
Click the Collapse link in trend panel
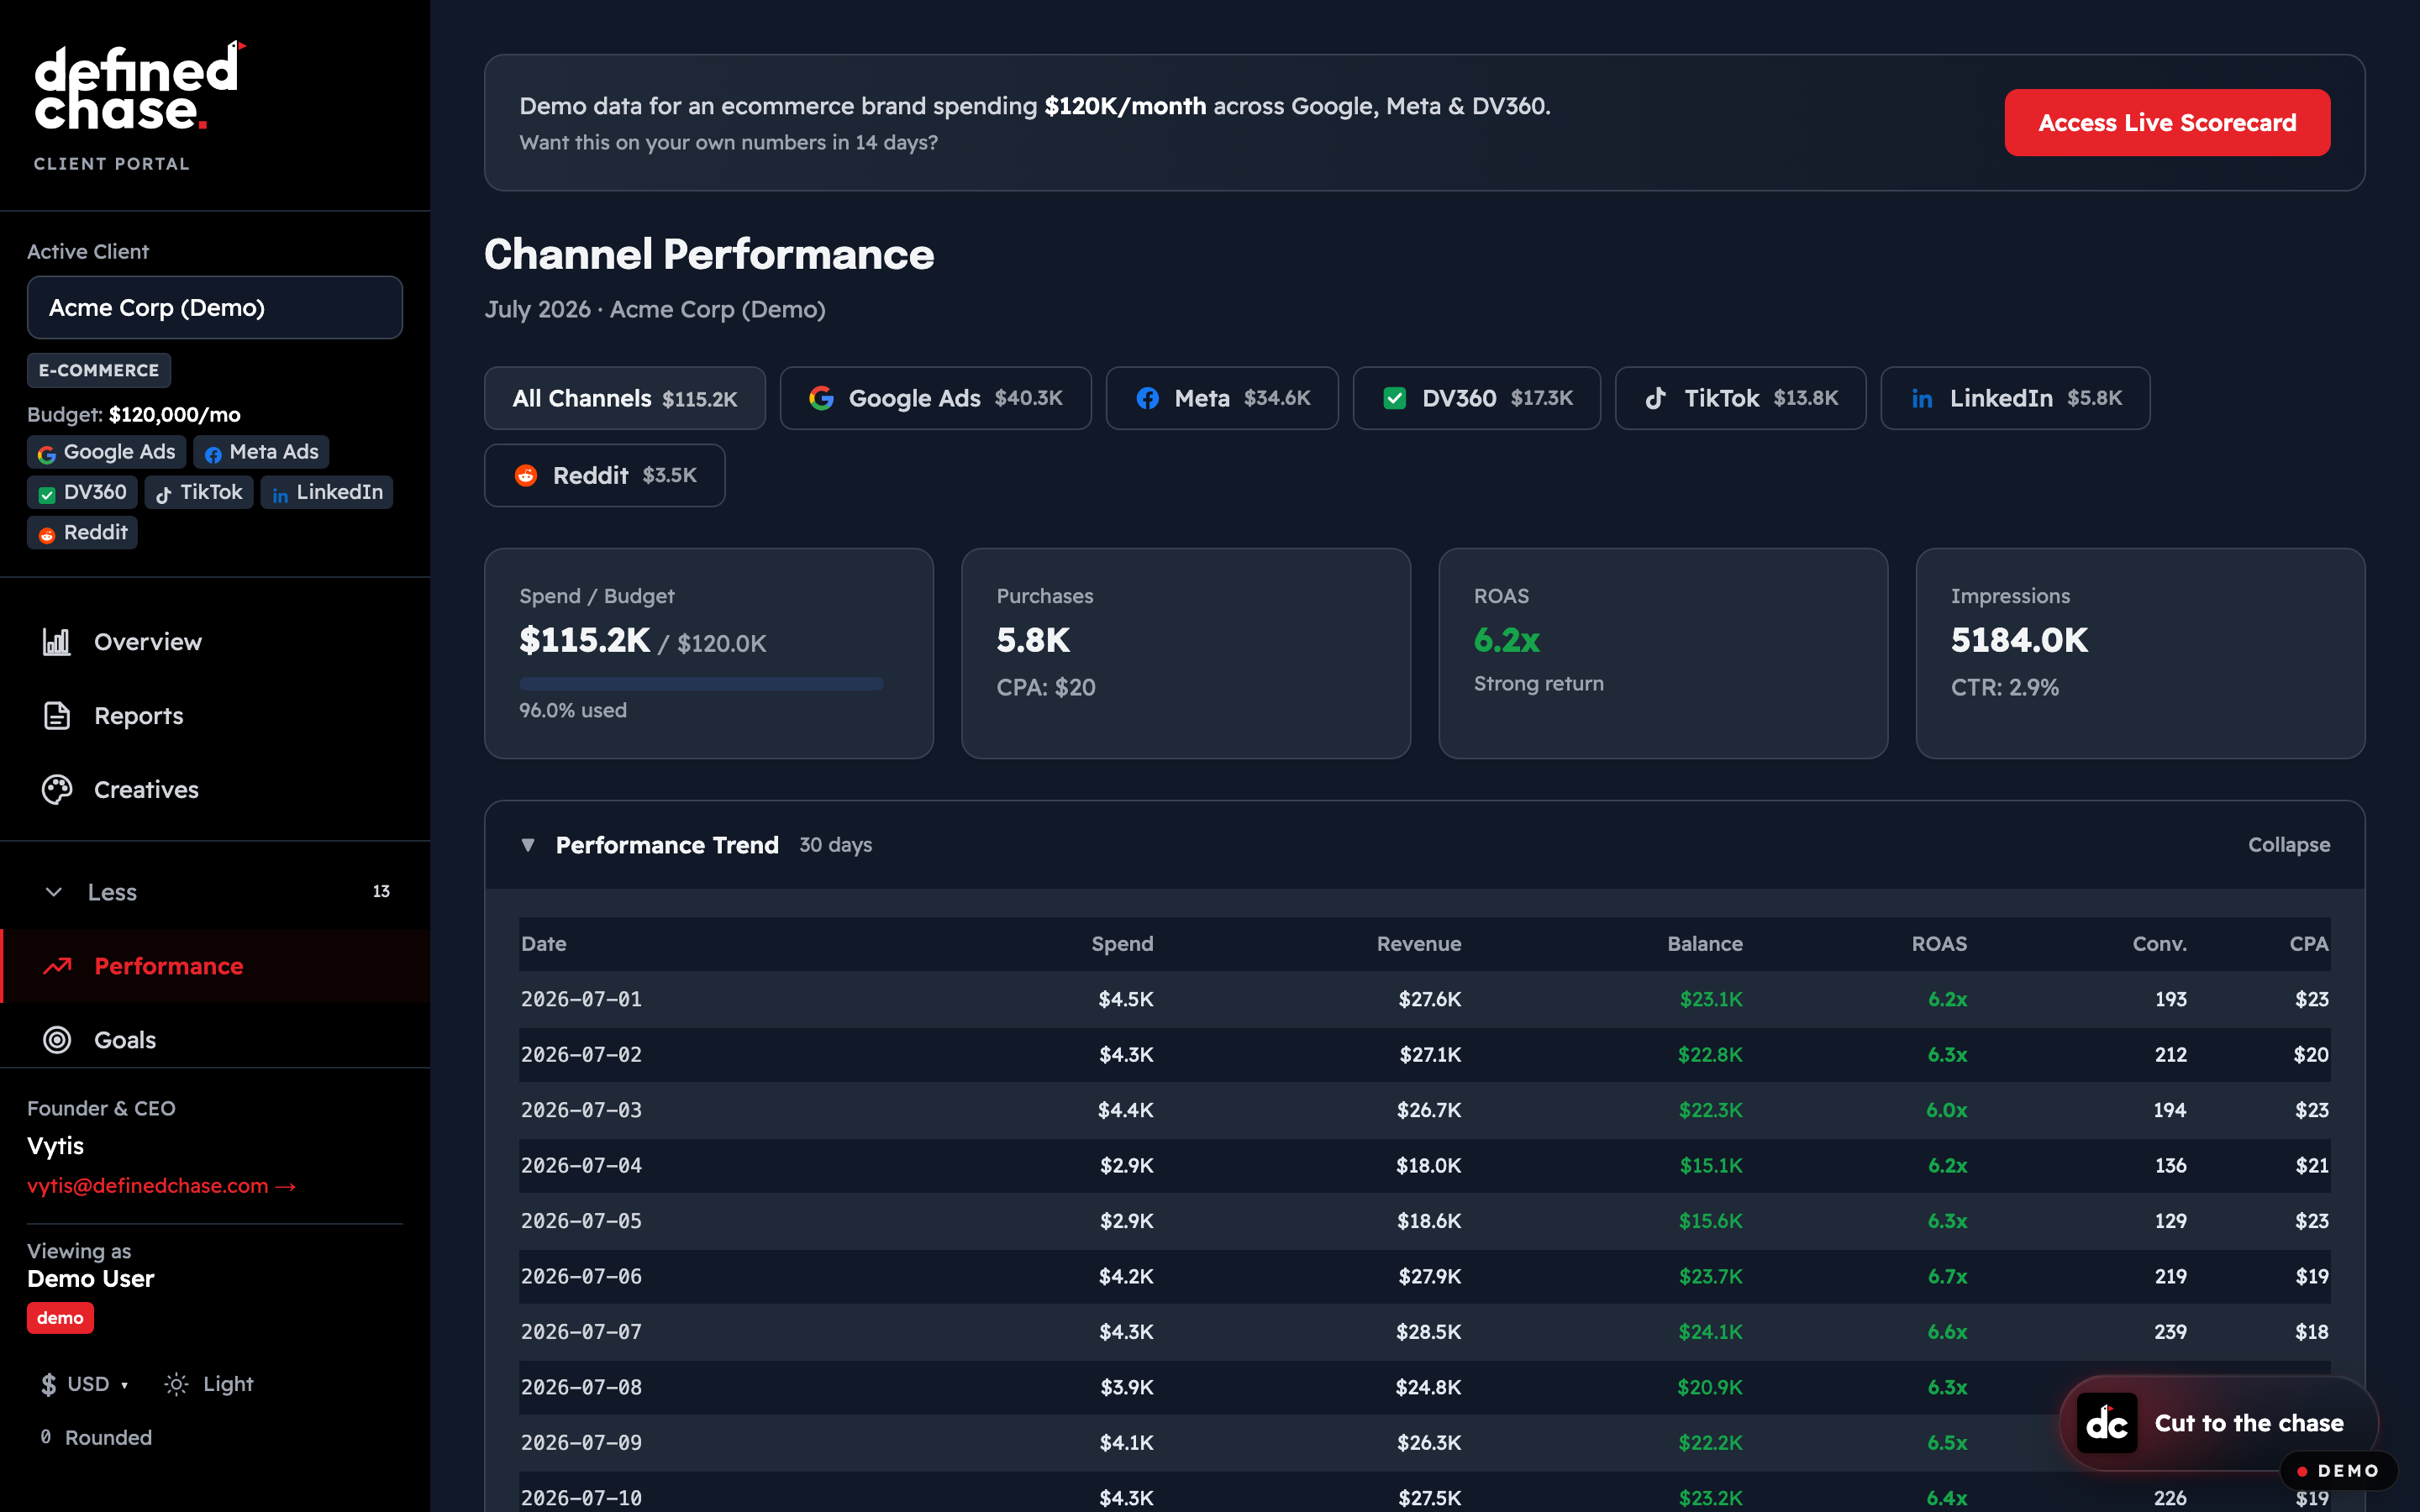(x=2289, y=845)
